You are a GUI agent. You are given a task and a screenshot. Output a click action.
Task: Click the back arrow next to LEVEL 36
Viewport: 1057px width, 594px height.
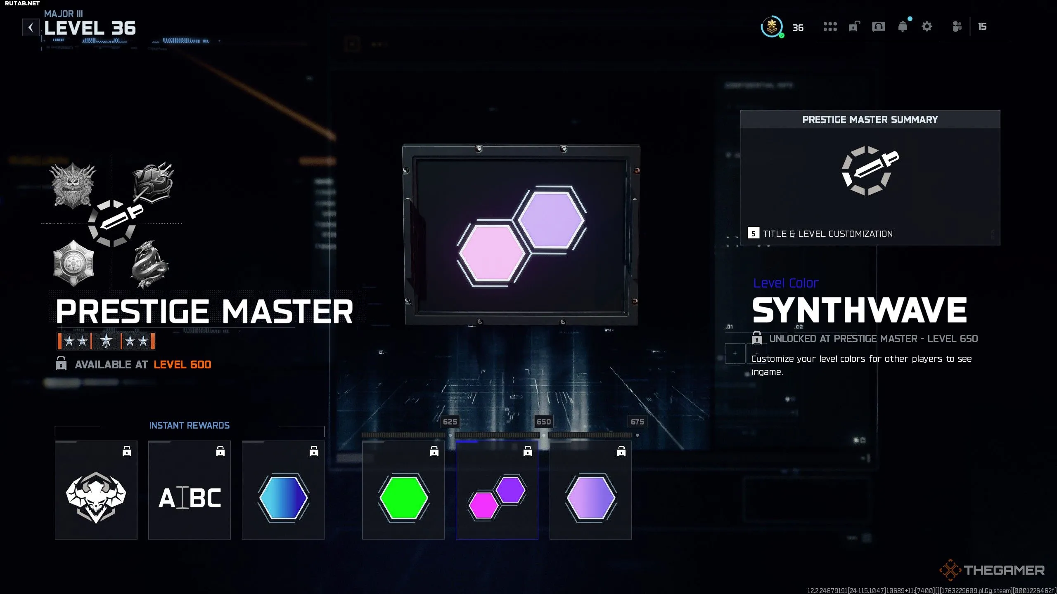[31, 28]
